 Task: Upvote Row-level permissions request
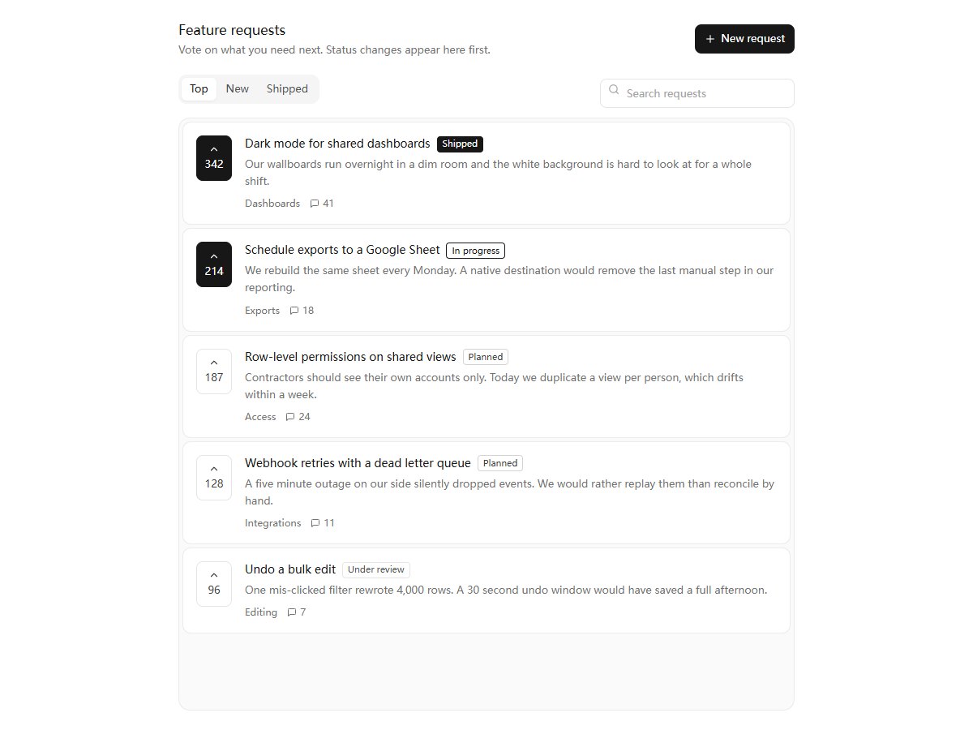pos(214,371)
